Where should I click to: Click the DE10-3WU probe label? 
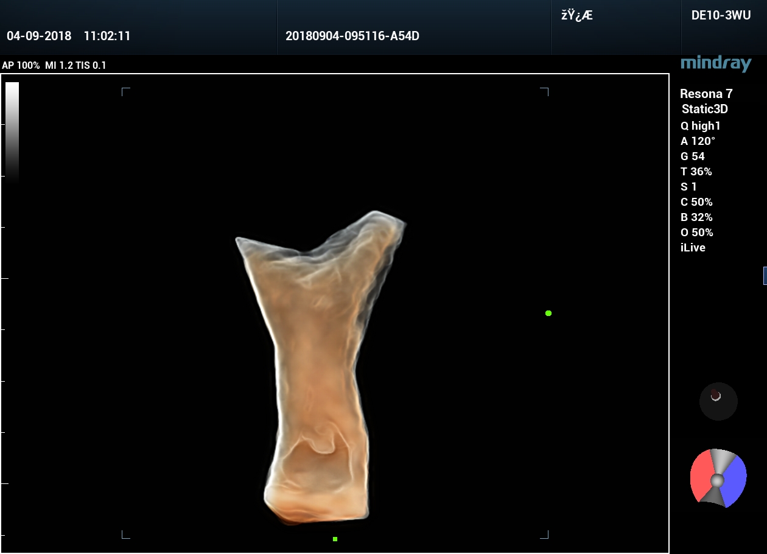(721, 16)
